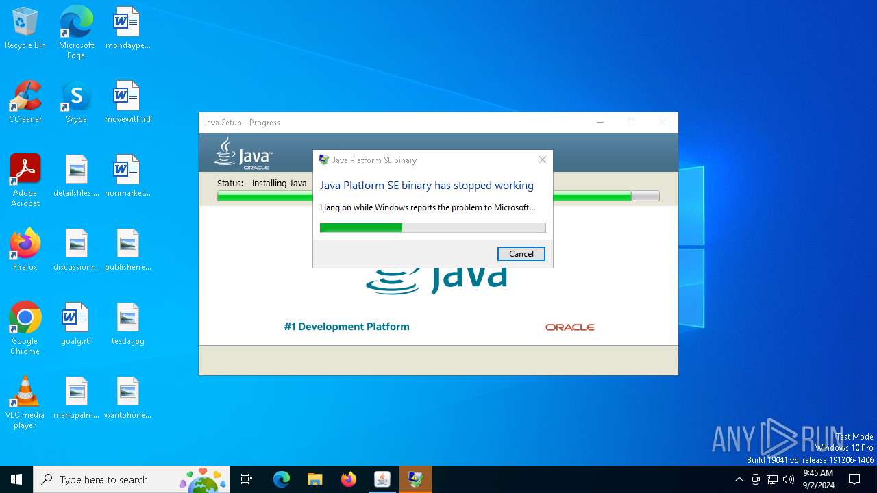Select the publisherre... image file
Screen dimensions: 877x493
[x=127, y=251]
